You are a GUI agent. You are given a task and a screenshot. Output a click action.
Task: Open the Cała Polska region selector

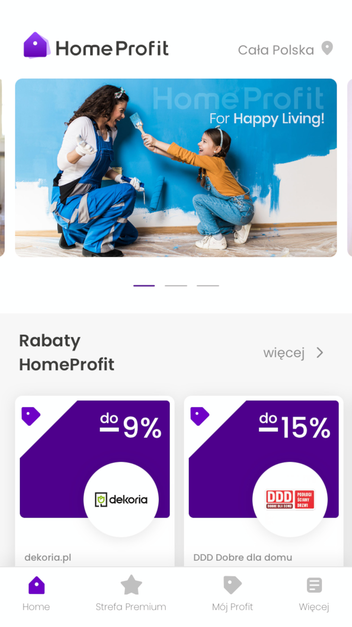[x=285, y=49]
